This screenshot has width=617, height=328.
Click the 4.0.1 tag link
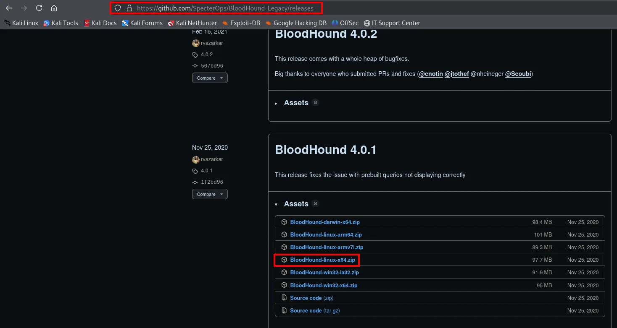coord(207,171)
